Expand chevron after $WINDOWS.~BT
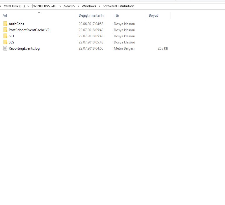 [x=60, y=6]
